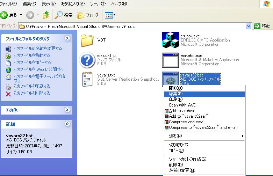Click このファイルを削除する link
Image resolution: width=273 pixels, height=176 pixels.
pos(32,93)
